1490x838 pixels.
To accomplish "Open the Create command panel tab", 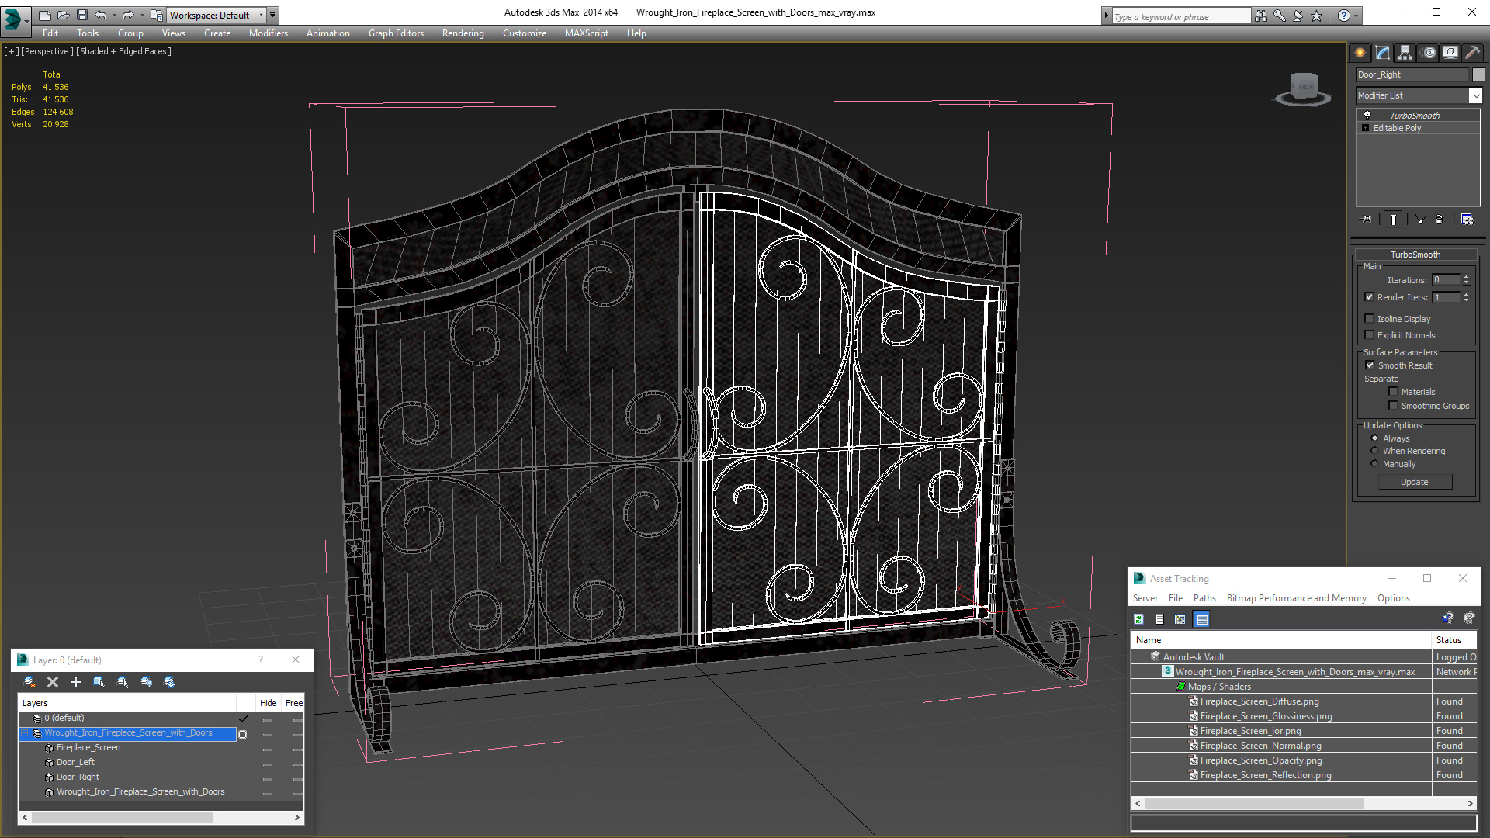I will [x=1360, y=53].
